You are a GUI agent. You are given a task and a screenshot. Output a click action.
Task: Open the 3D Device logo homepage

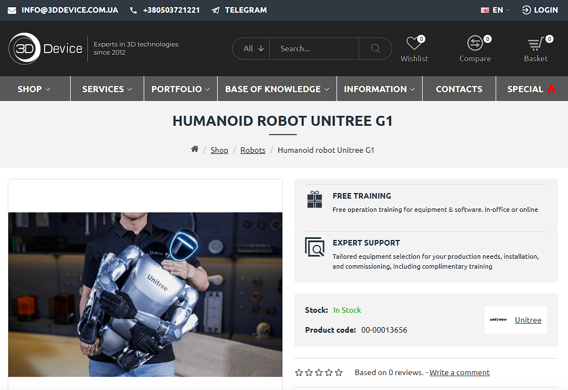[46, 49]
